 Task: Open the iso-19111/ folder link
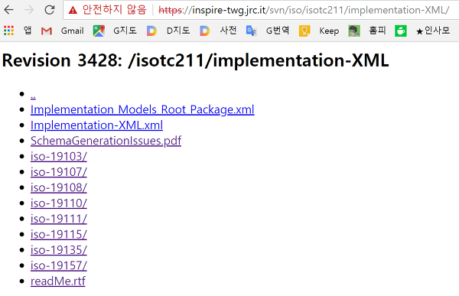59,219
